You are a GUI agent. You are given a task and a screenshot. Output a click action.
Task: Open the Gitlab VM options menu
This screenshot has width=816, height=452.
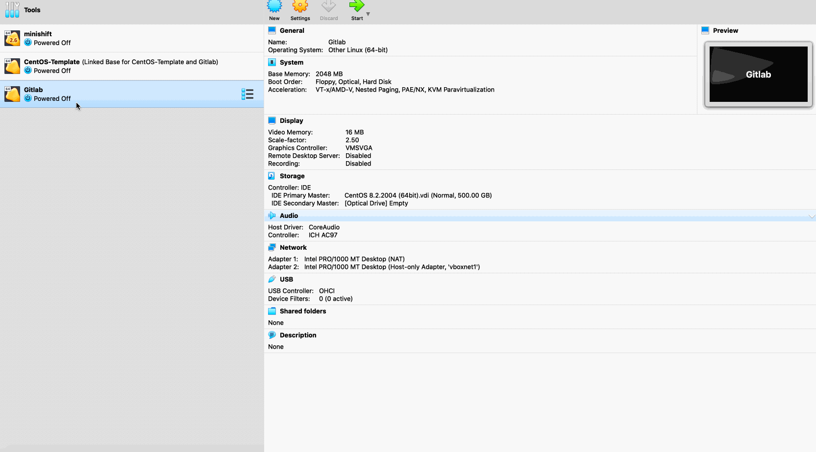click(x=247, y=94)
